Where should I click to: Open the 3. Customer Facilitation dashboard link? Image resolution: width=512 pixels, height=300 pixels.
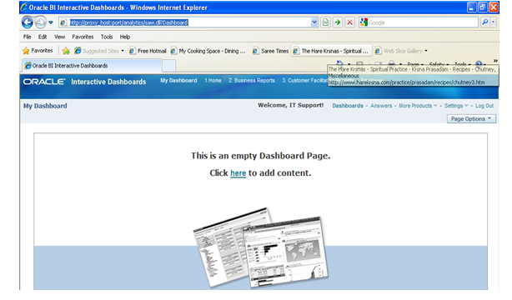[304, 80]
